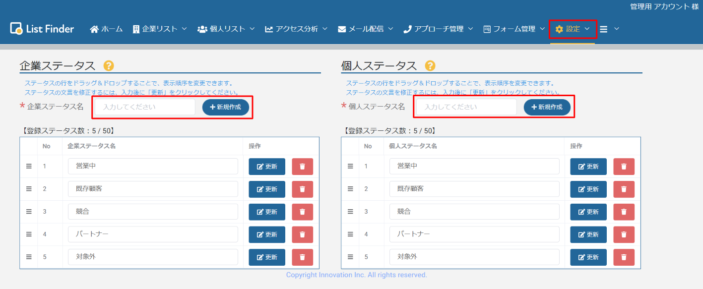The height and width of the screenshot is (289, 703).
Task: Delete the 営業中 company status row
Action: coord(302,167)
